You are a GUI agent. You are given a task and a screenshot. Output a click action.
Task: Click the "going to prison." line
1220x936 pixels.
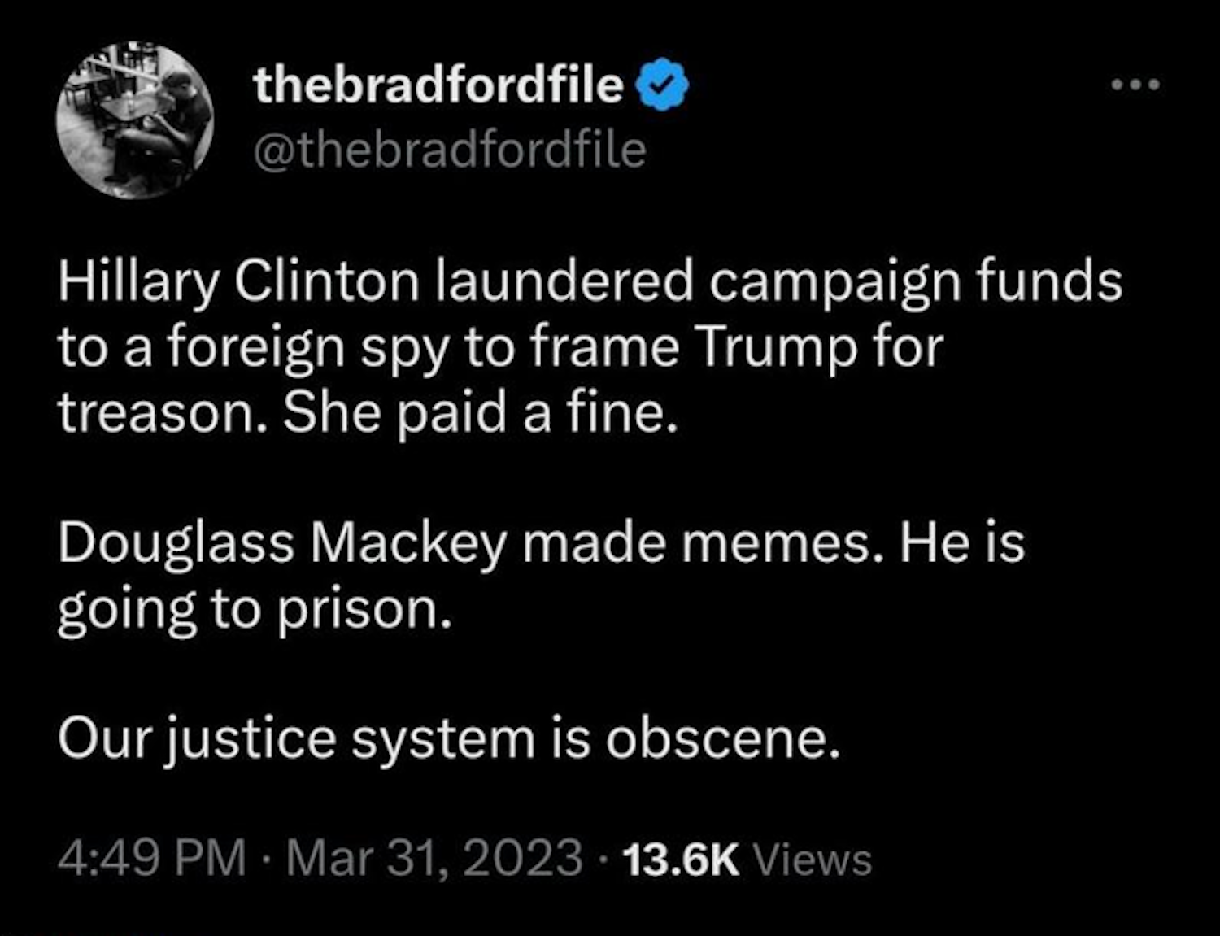coord(254,608)
